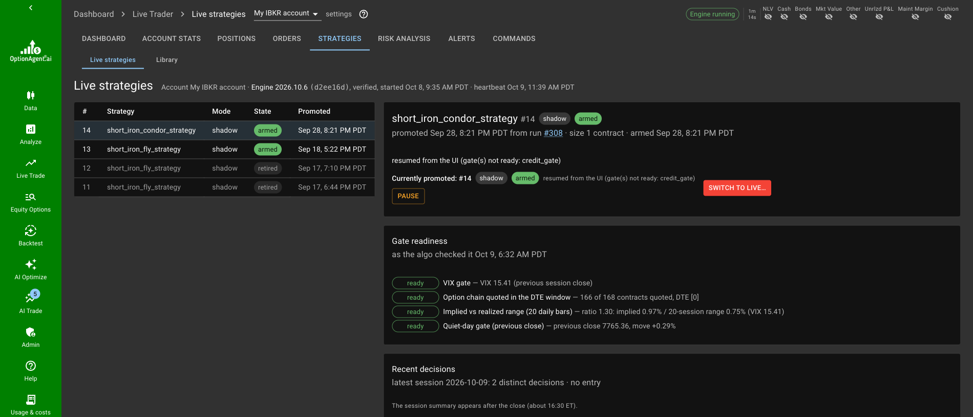Go to Live Trade in the sidebar
This screenshot has height=417, width=973.
point(31,168)
